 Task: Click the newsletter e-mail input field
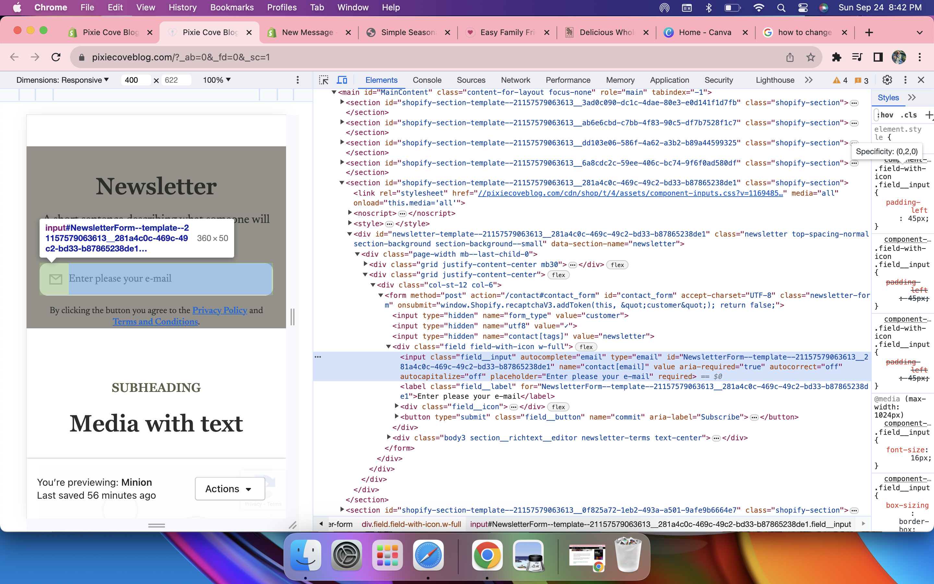pyautogui.click(x=170, y=278)
